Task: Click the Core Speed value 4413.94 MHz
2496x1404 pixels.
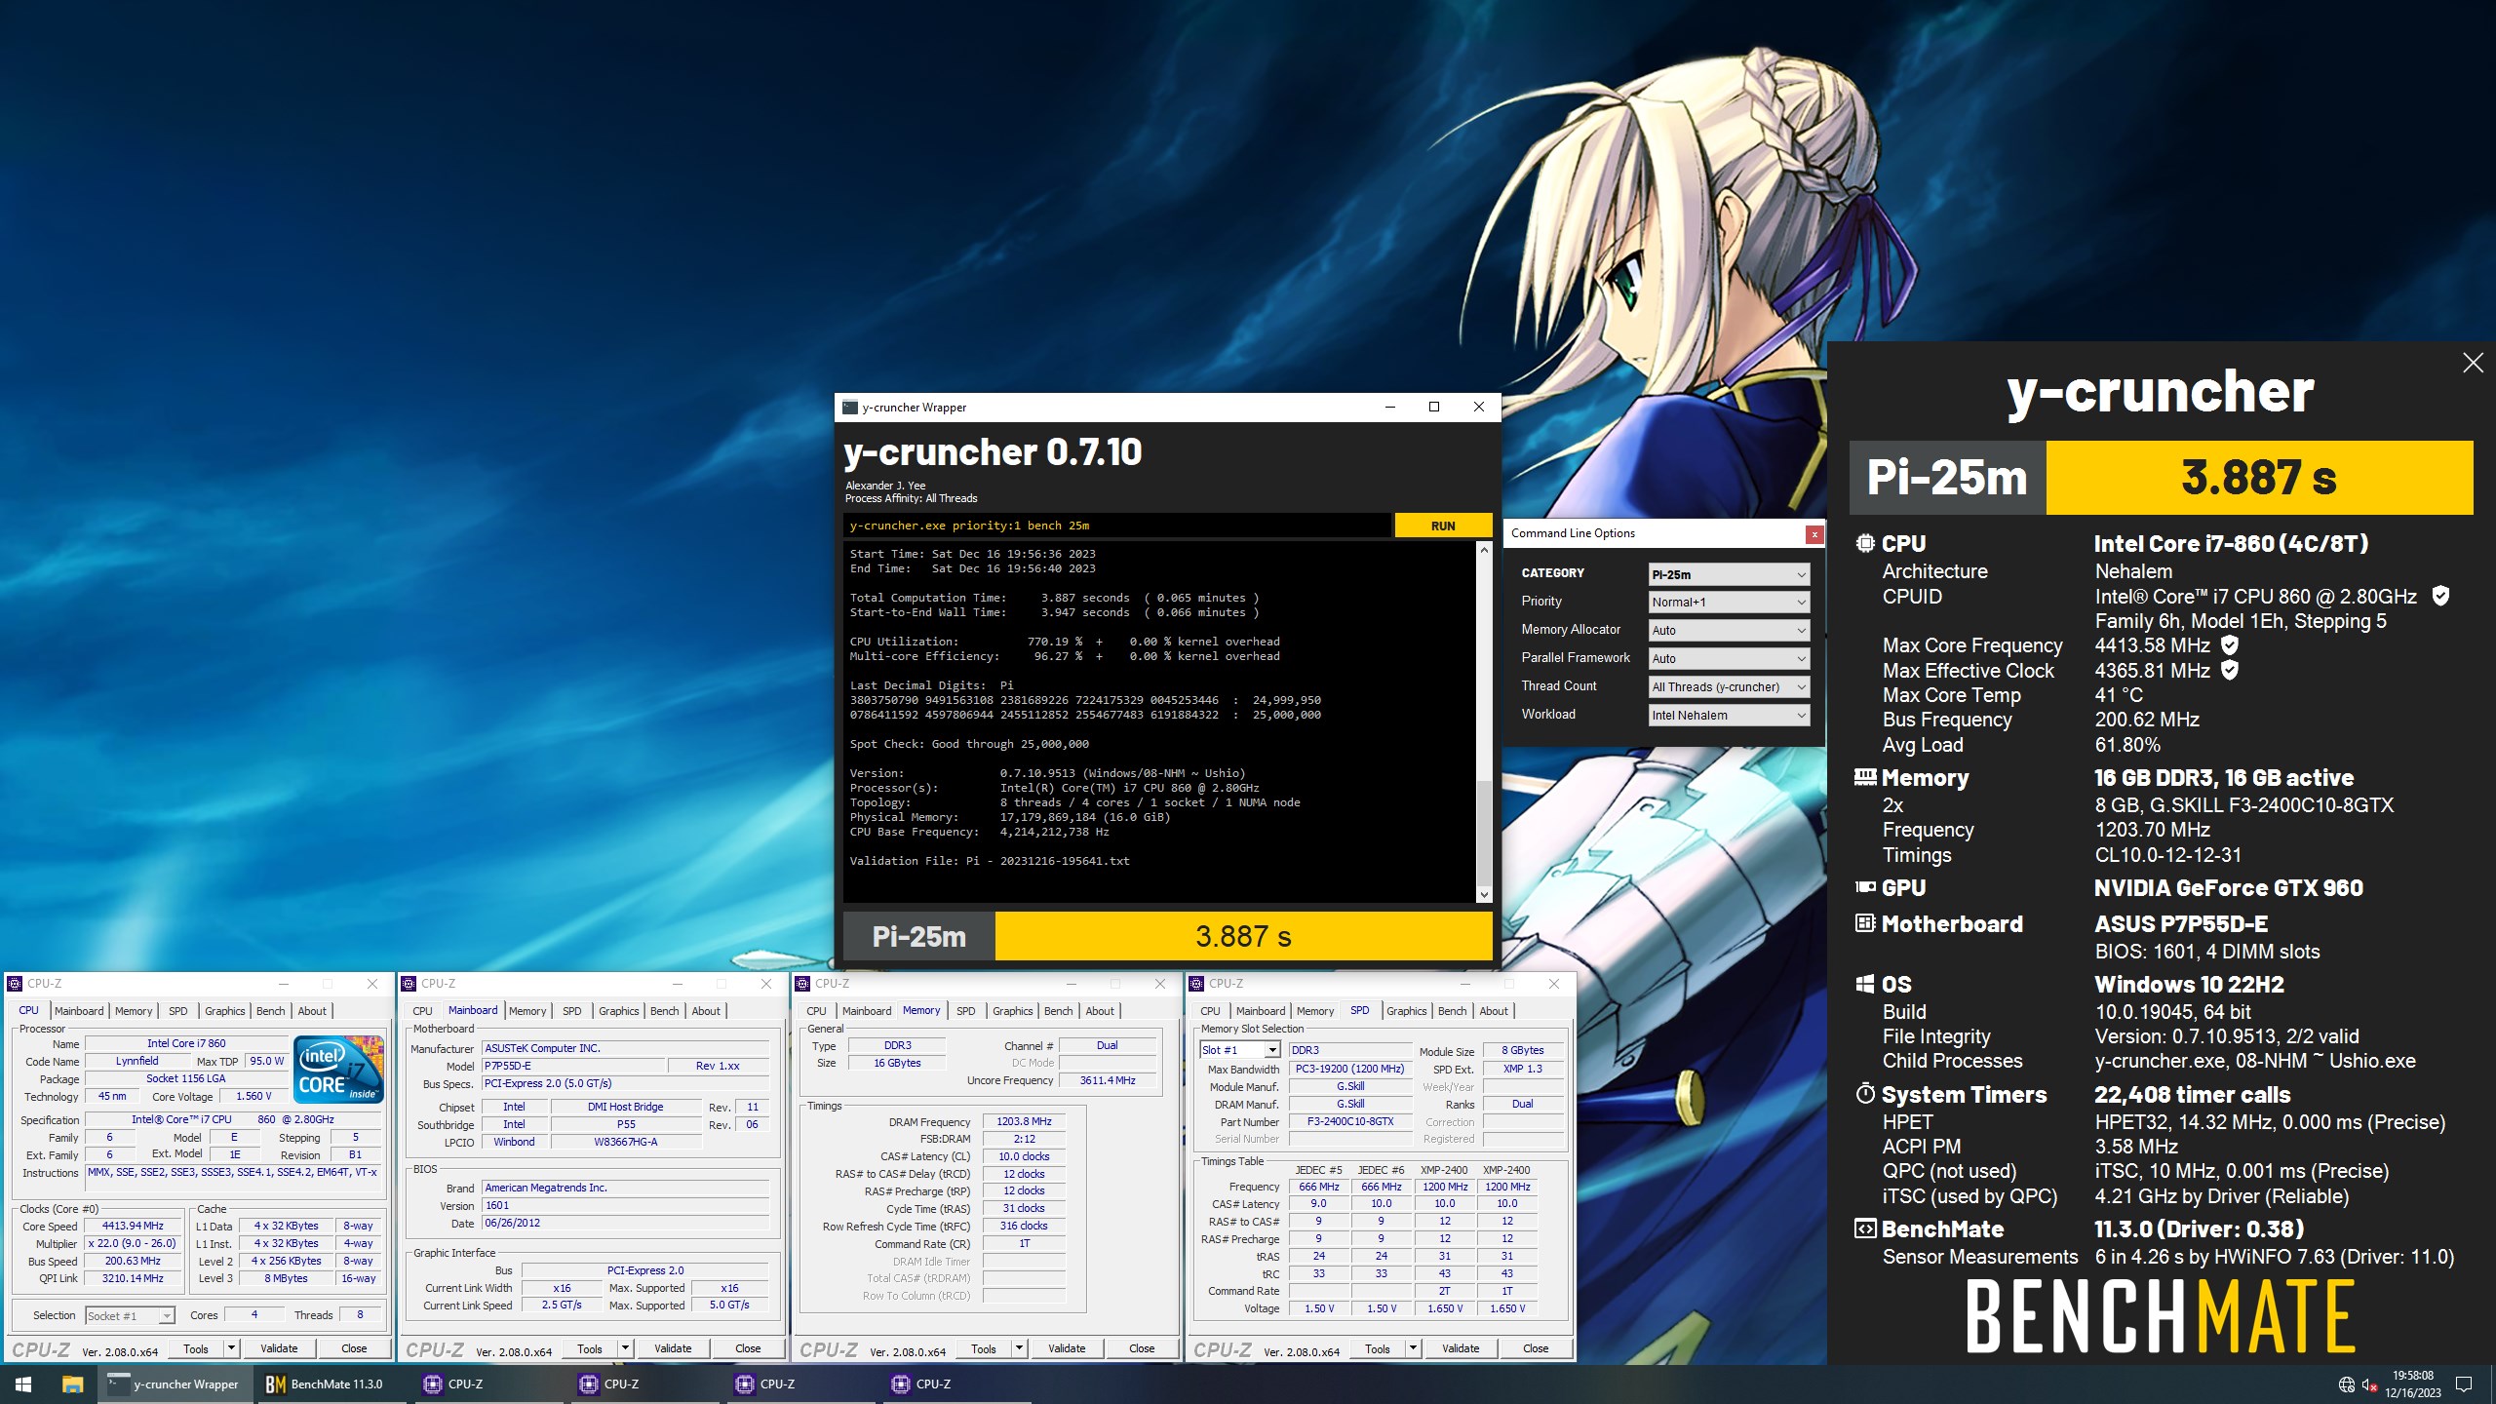Action: pyautogui.click(x=133, y=1227)
